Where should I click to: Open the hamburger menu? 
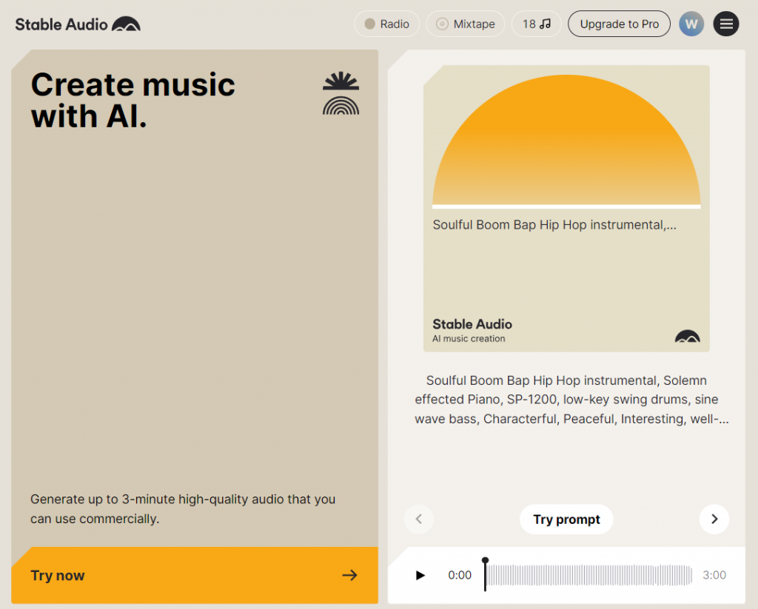tap(726, 24)
